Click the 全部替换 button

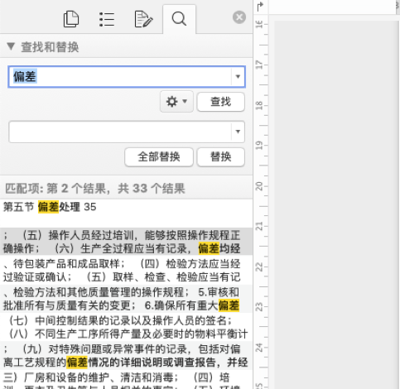[x=159, y=157]
